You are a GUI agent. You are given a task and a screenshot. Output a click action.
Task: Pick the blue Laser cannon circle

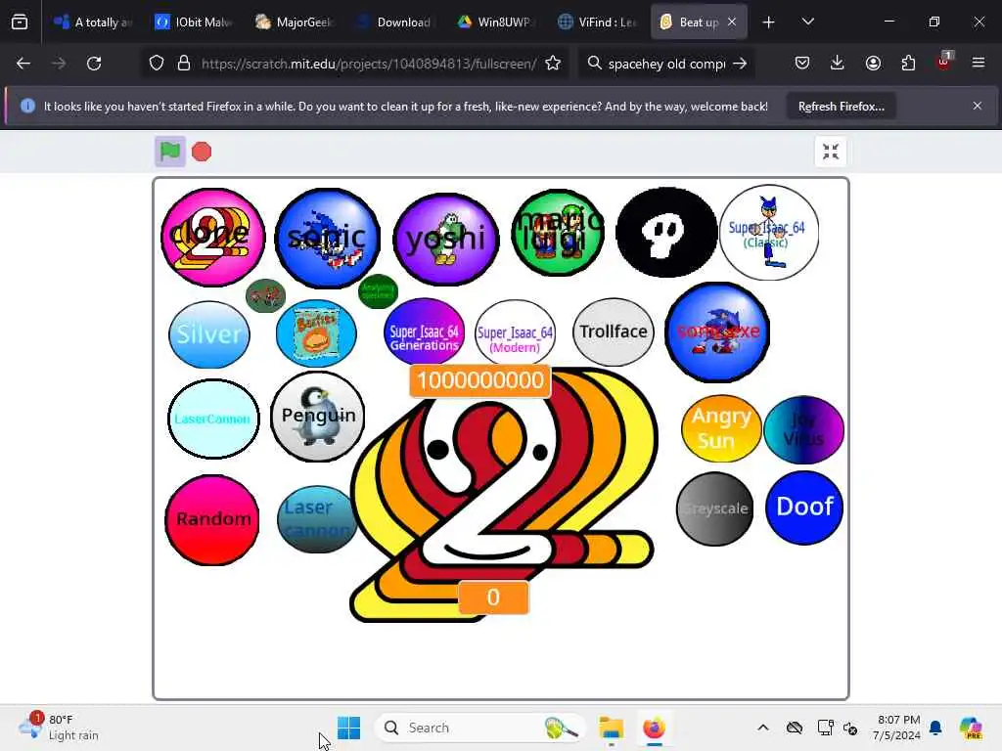[x=318, y=519]
